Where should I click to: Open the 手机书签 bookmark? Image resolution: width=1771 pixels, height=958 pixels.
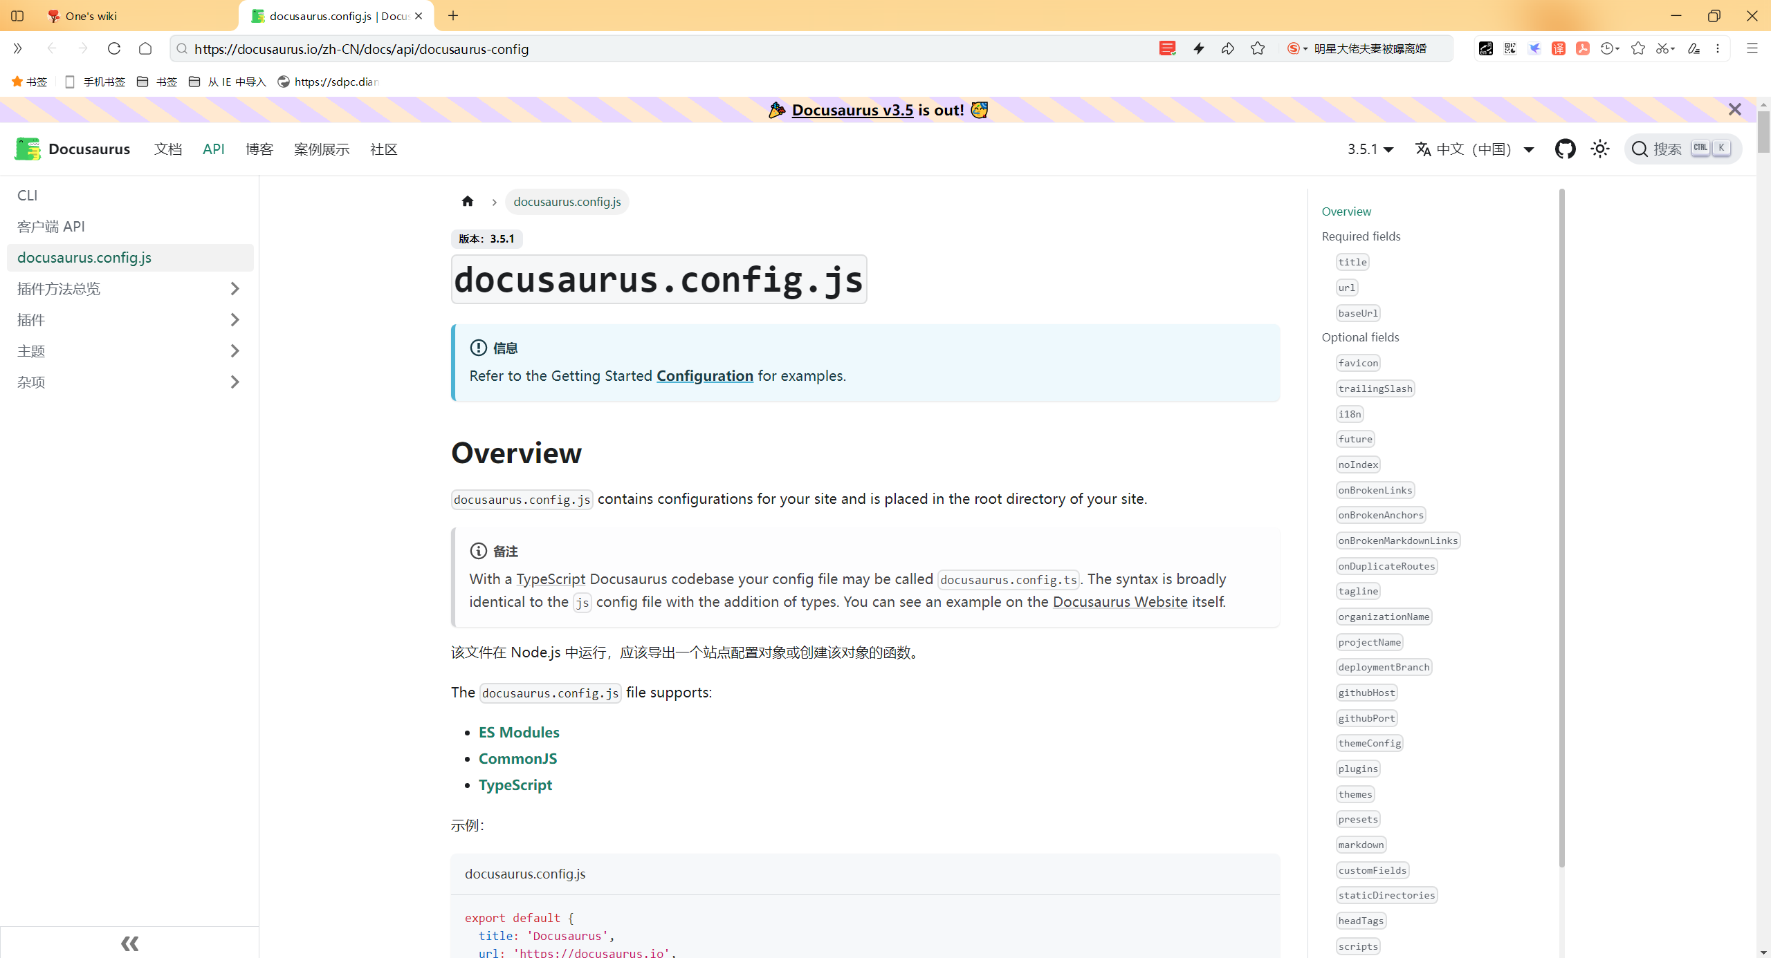(95, 82)
